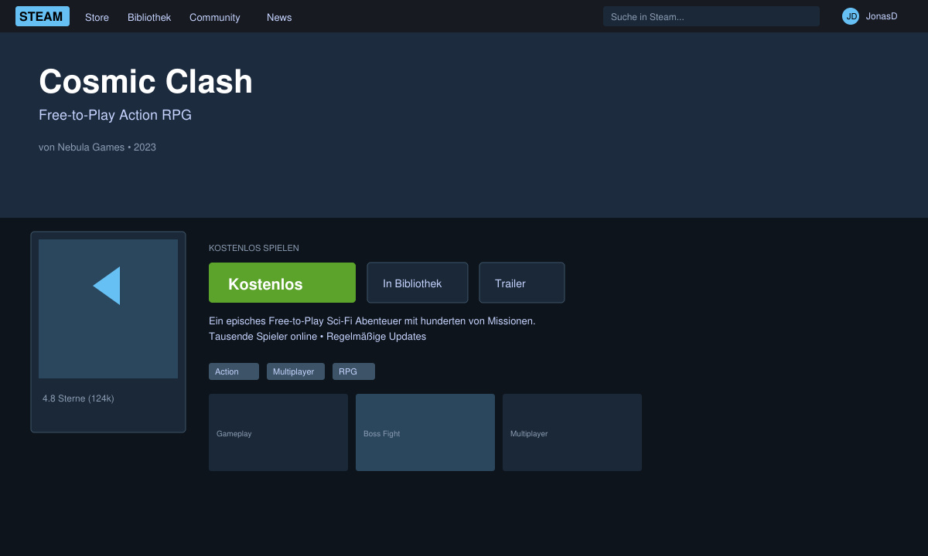Click the Cosmic Clash title
Screen dimensions: 928x556
(x=145, y=82)
